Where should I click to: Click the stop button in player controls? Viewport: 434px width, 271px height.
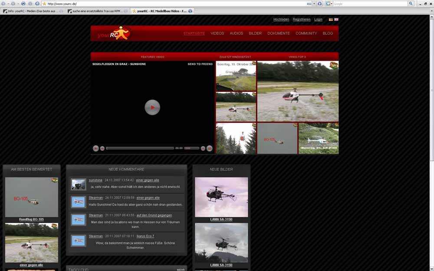point(102,148)
